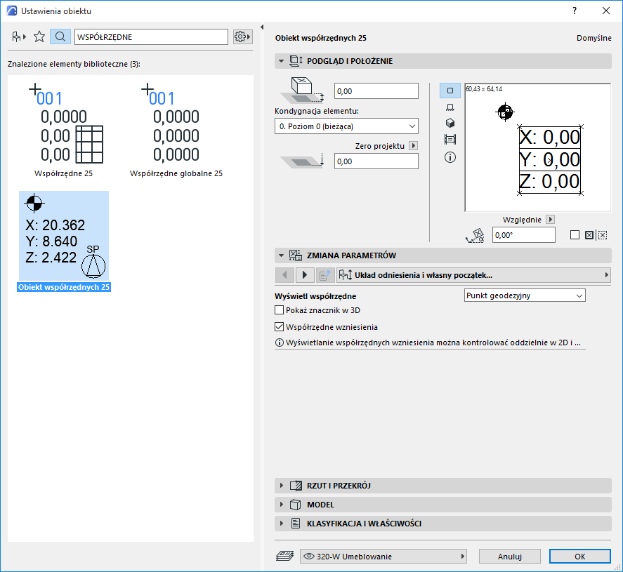Show favorites star icon
This screenshot has width=623, height=572.
pyautogui.click(x=39, y=37)
